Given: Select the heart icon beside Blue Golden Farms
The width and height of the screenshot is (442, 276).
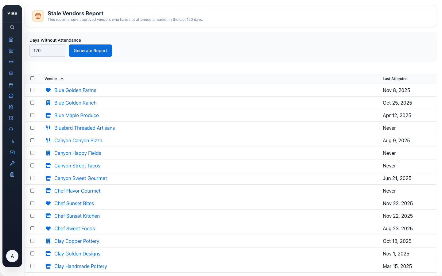Looking at the screenshot, I should point(48,90).
